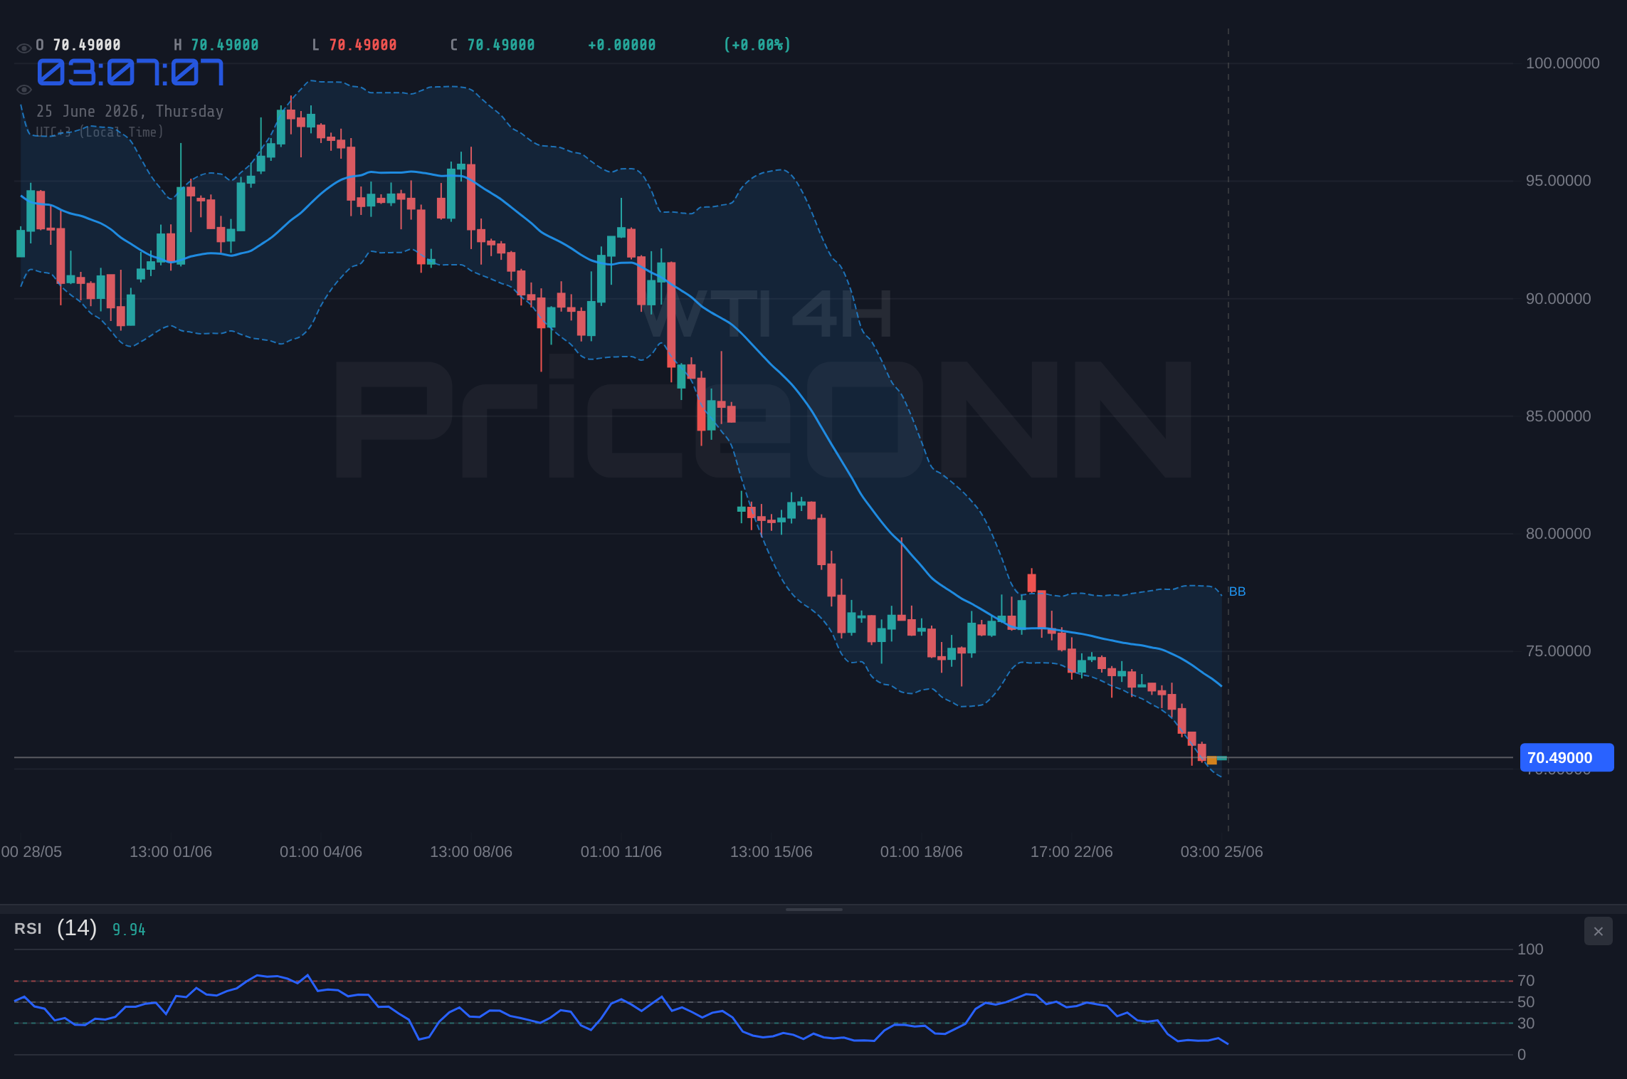Click the 17:00 22/06 time axis label
The height and width of the screenshot is (1079, 1627).
[1072, 852]
